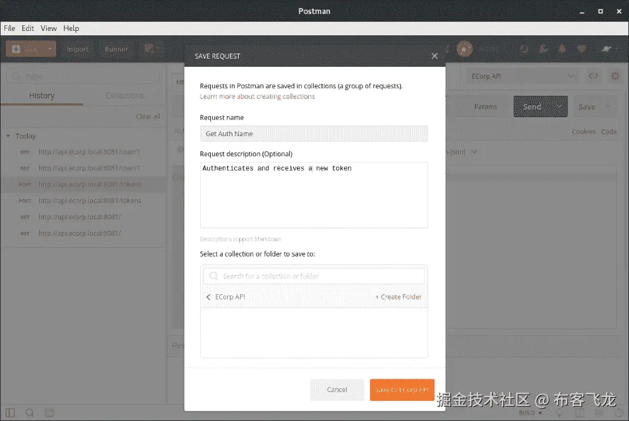Toggle sidebar with bottom-left panel icon
This screenshot has height=421, width=629.
[x=10, y=413]
